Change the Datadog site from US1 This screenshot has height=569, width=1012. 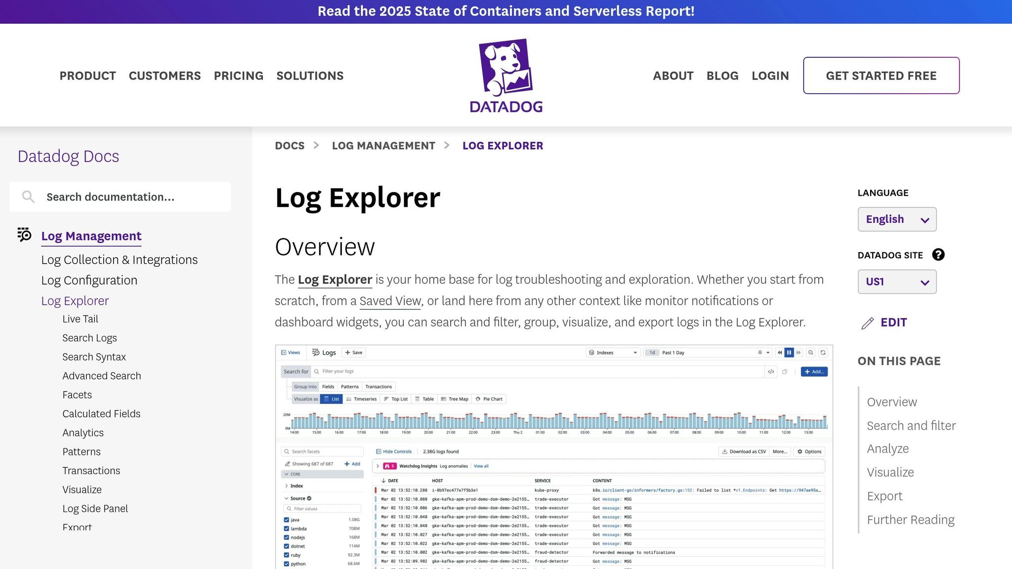coord(896,282)
